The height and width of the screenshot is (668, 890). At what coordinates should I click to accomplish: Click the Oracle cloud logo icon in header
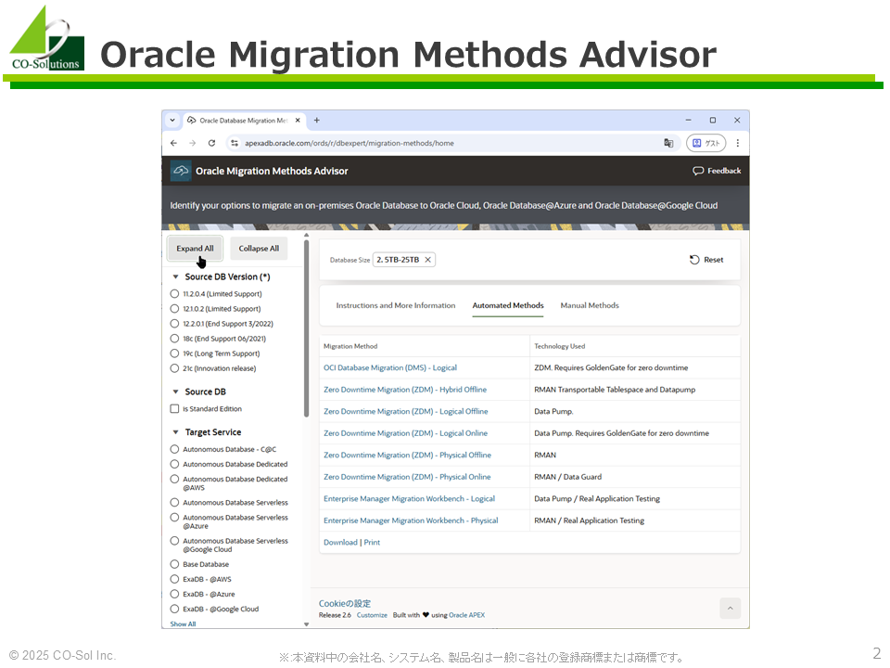tap(181, 171)
